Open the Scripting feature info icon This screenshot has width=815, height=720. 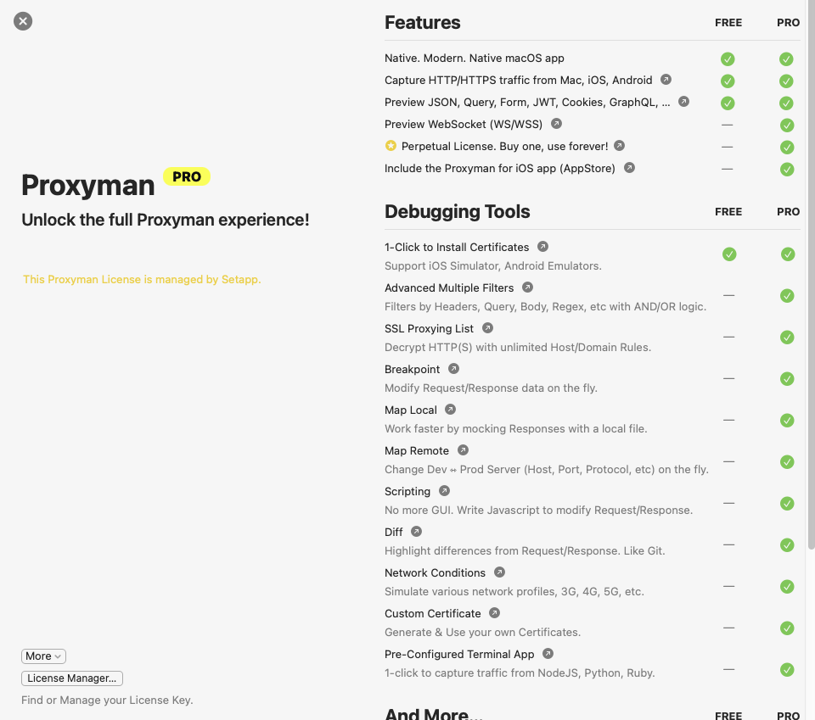point(444,491)
